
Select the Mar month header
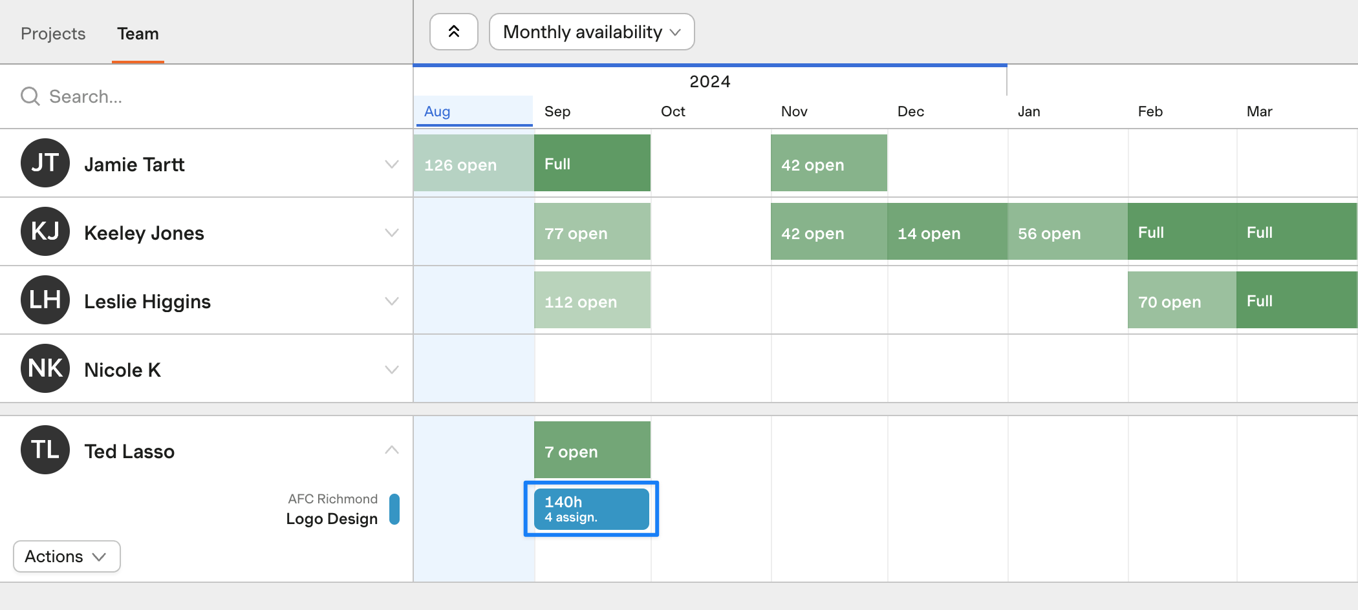[x=1260, y=111]
